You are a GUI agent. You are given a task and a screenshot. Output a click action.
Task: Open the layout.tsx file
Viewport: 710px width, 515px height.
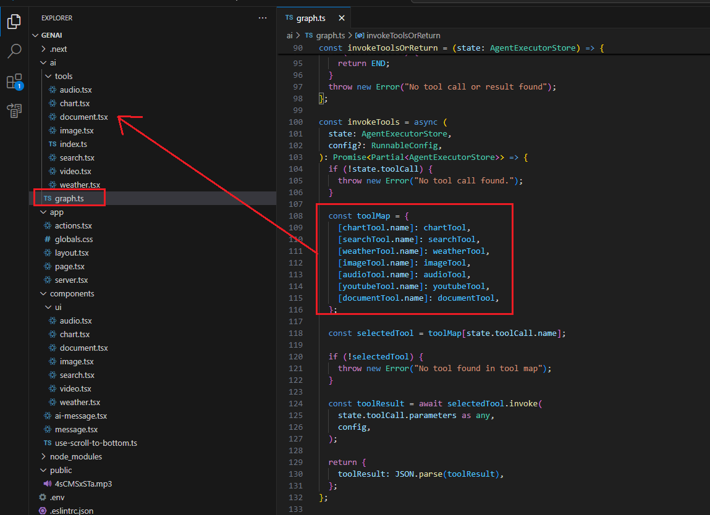click(x=72, y=253)
